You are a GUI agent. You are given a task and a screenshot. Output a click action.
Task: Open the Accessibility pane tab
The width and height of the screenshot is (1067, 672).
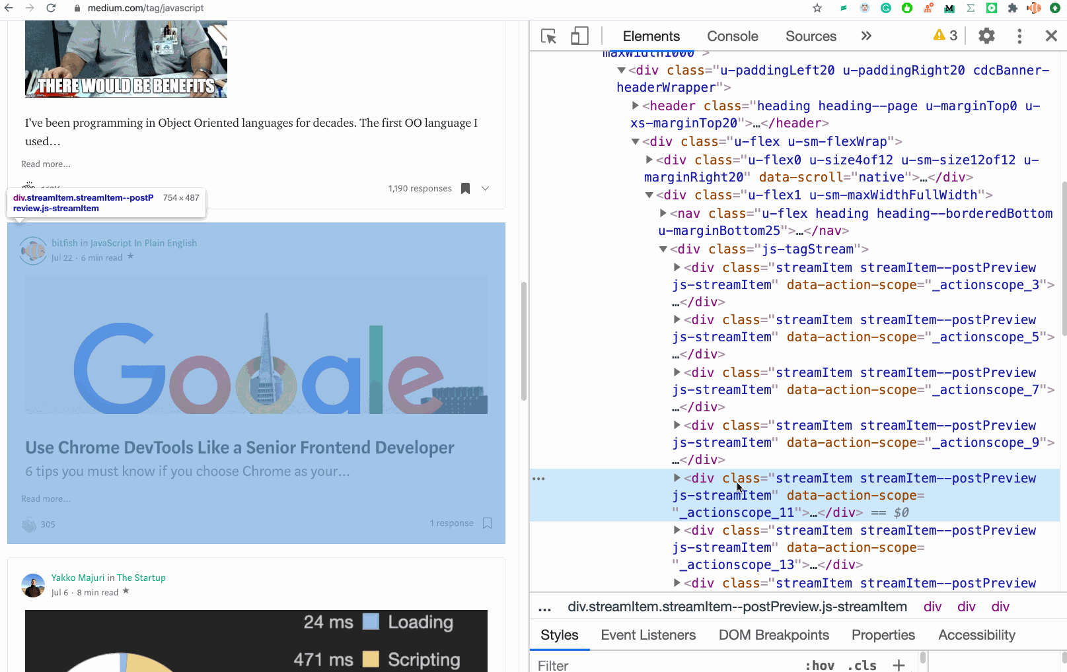pos(976,635)
